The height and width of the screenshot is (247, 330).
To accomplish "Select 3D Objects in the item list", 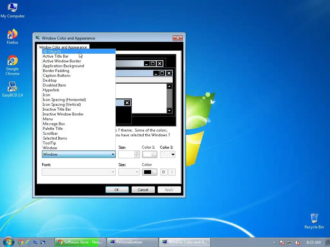I will 79,51.
